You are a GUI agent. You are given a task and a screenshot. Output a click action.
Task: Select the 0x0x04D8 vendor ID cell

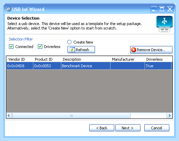pos(20,66)
